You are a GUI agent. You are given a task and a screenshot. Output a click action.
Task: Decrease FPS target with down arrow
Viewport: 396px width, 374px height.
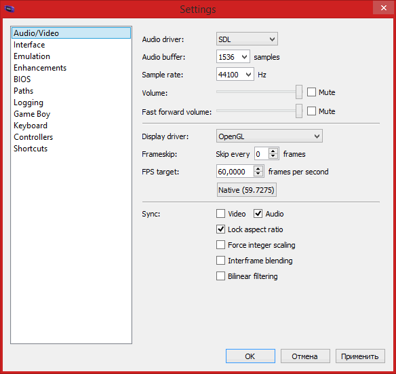(258, 174)
